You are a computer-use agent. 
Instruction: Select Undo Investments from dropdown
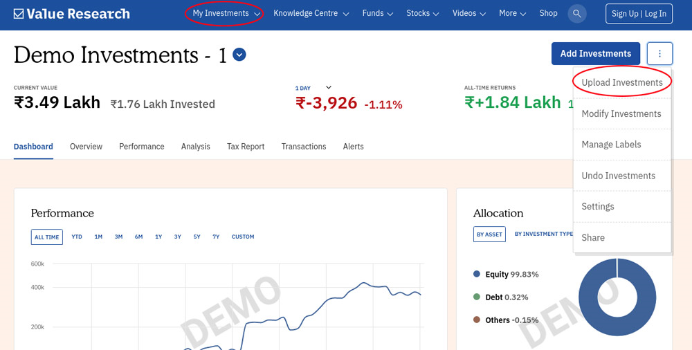click(618, 176)
